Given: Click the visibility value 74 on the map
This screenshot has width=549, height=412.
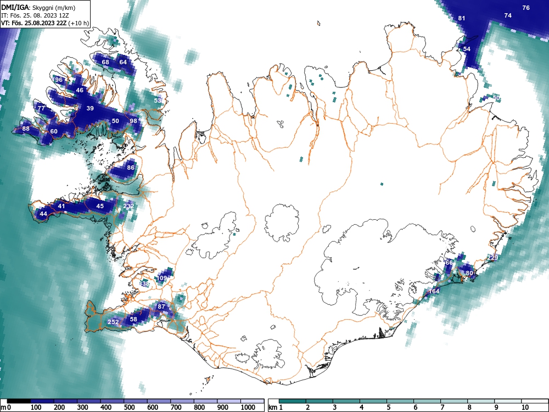Looking at the screenshot, I should pyautogui.click(x=508, y=15).
